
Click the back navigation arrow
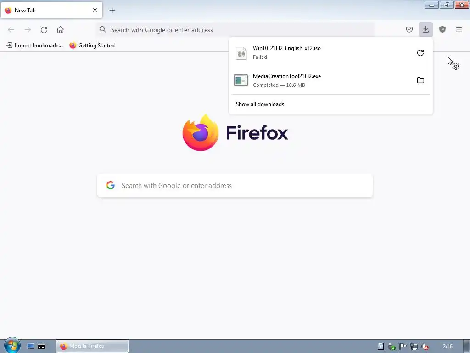coord(11,30)
